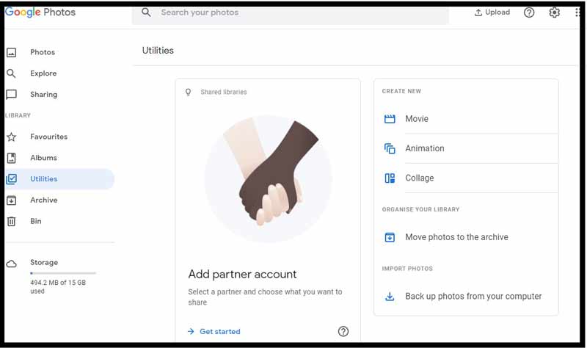This screenshot has width=587, height=348.
Task: Open Photos in the sidebar
Action: click(43, 52)
